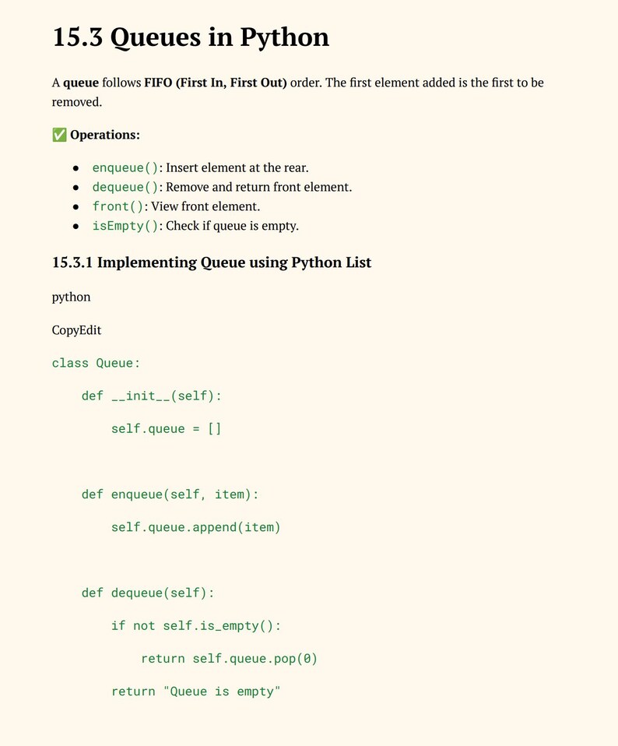Click the 'CopyEdit' text
The height and width of the screenshot is (746, 618).
tap(76, 330)
